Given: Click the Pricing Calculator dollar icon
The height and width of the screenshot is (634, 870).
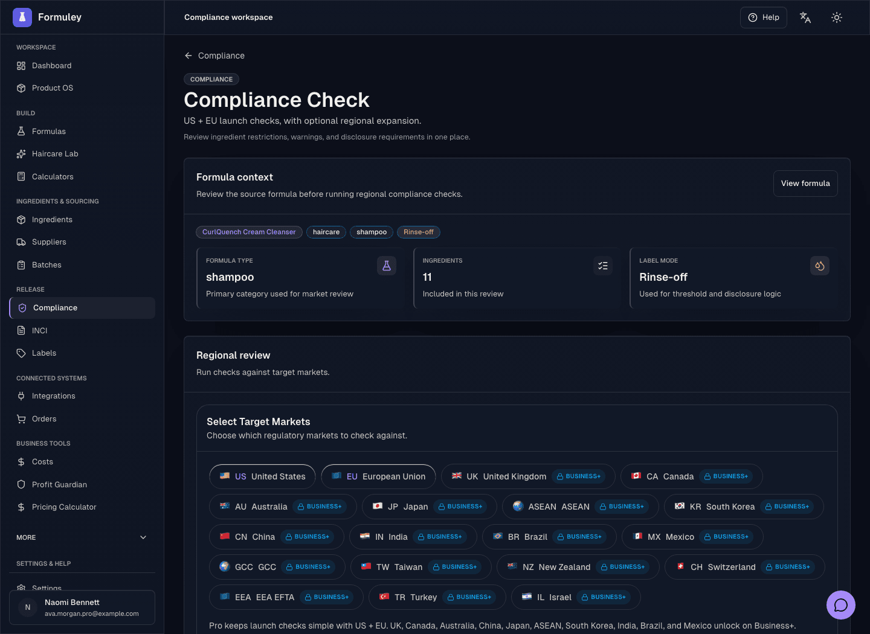Looking at the screenshot, I should point(21,507).
